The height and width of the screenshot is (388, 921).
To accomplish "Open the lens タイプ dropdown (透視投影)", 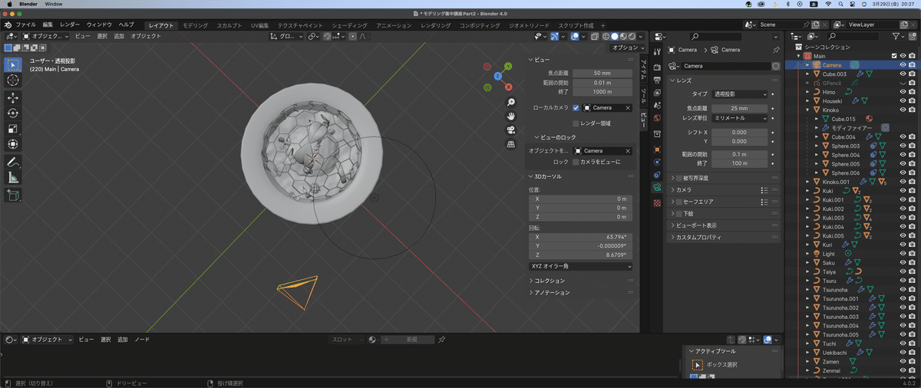I will pos(740,94).
